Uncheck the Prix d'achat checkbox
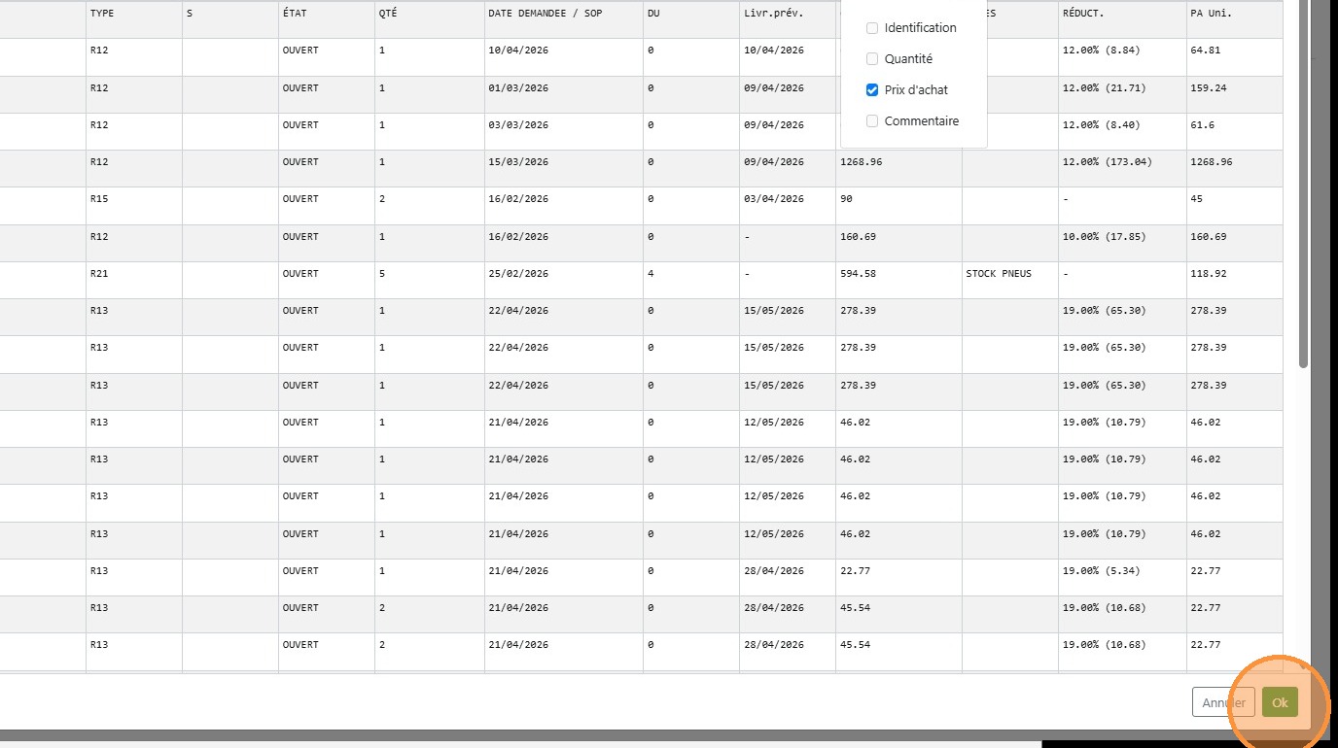This screenshot has height=748, width=1338. pyautogui.click(x=872, y=90)
